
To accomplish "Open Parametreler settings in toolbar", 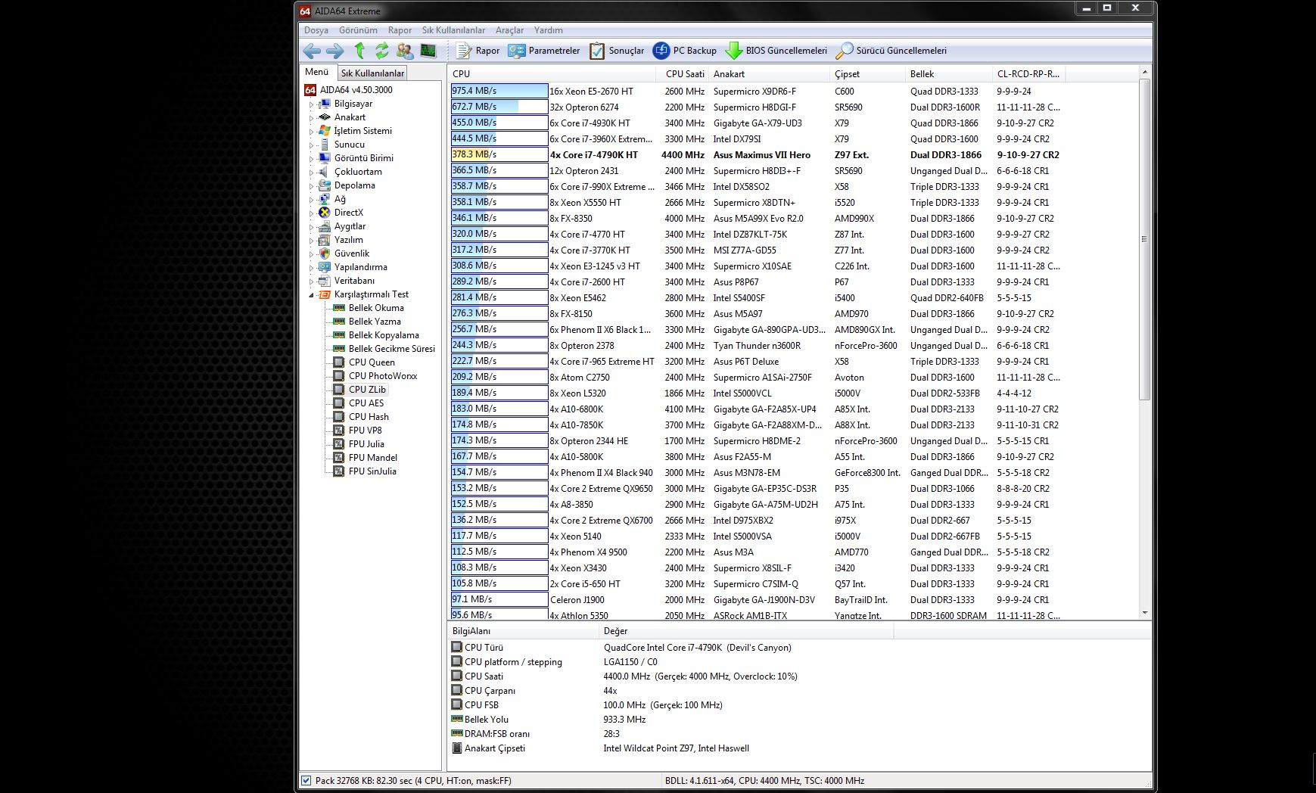I will click(x=544, y=51).
